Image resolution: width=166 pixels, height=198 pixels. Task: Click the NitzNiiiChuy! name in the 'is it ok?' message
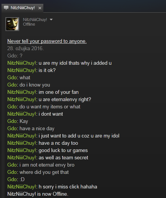click(21, 70)
